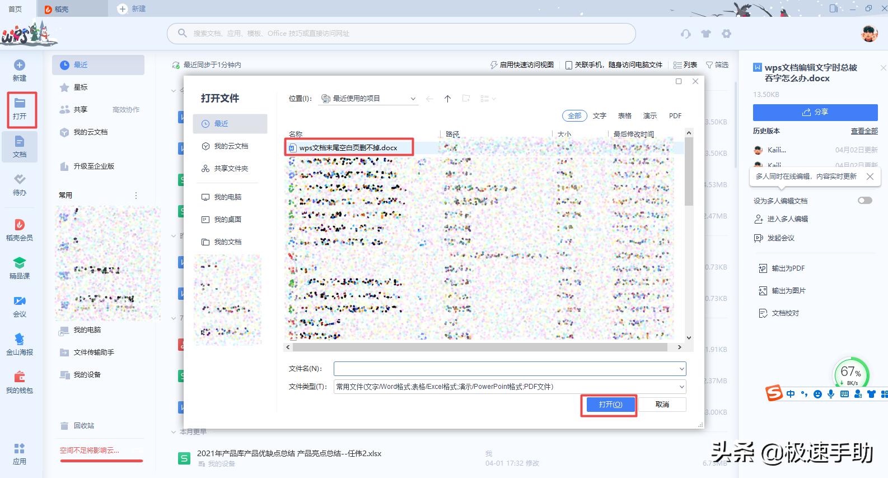Click 启用快速访问视图
The image size is (888, 478).
(x=522, y=65)
